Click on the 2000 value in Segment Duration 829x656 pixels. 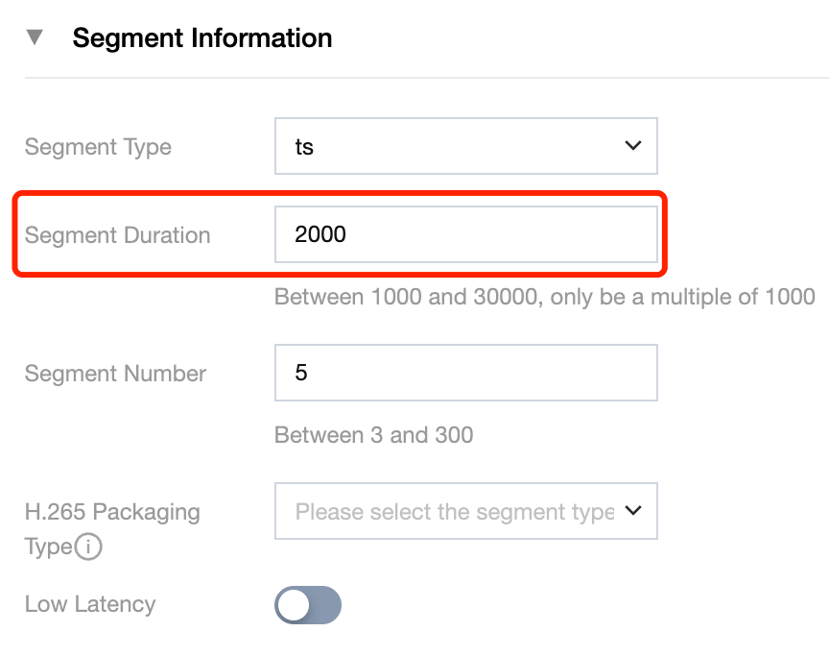pos(320,235)
